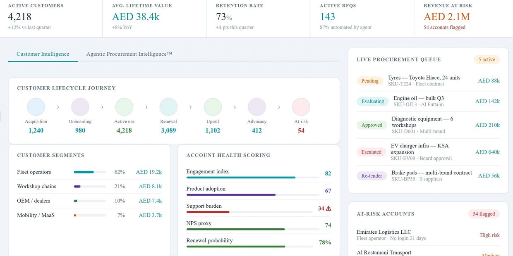Click the Upsell lifecycle stage circle
Image resolution: width=513 pixels, height=256 pixels.
[213, 107]
